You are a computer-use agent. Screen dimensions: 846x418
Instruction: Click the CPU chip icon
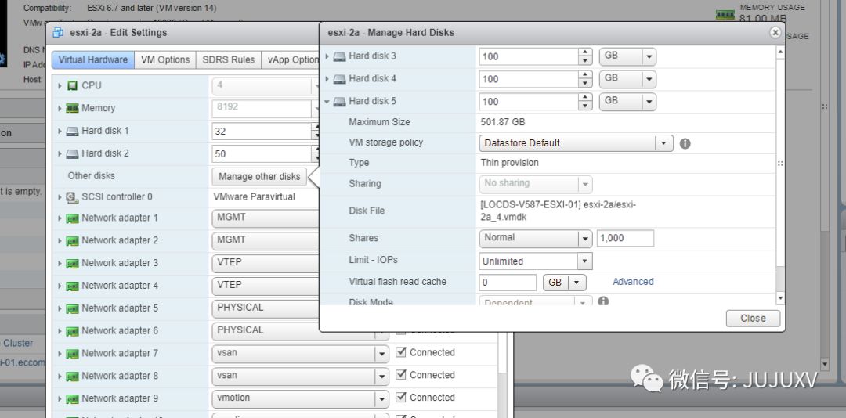[72, 86]
